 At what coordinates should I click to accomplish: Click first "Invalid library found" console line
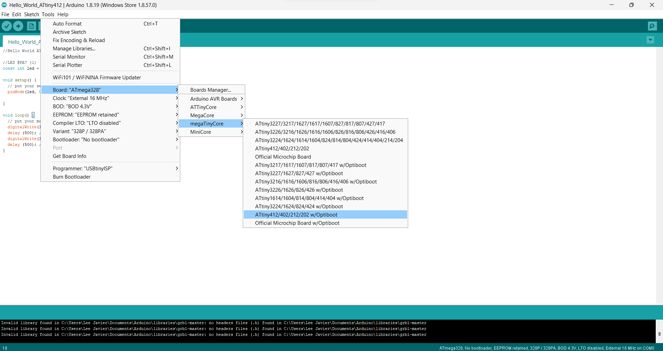click(214, 323)
